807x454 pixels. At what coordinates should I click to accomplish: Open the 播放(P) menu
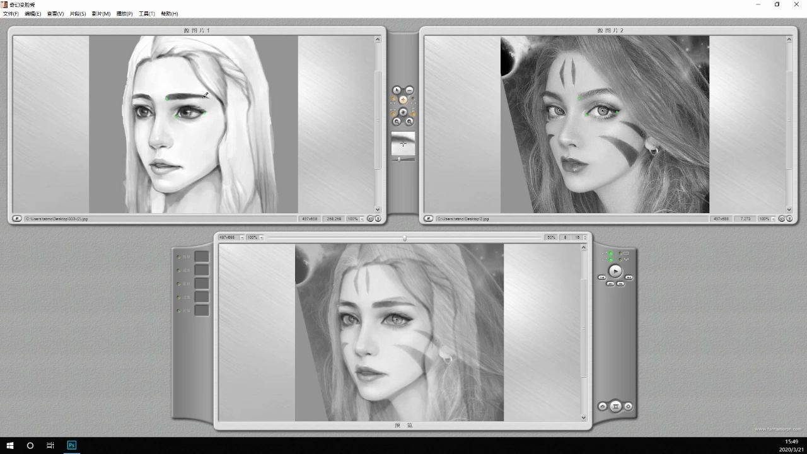pos(125,14)
